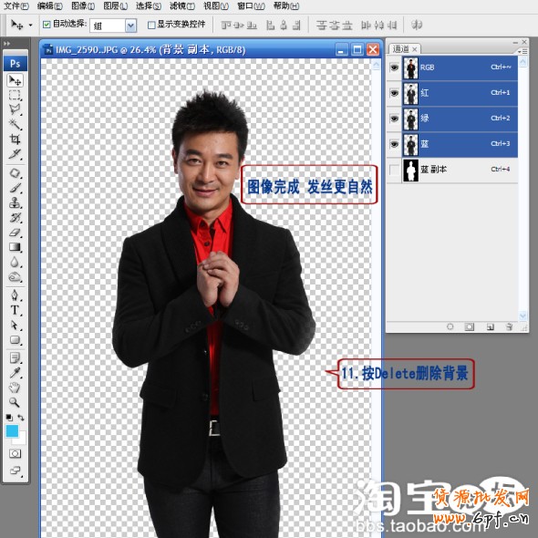This screenshot has width=538, height=538.
Task: Select the Clone Stamp tool
Action: [x=16, y=202]
